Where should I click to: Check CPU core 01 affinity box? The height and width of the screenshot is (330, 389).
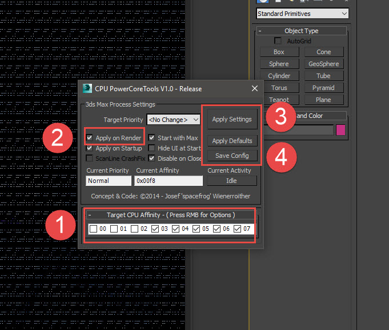tap(114, 229)
